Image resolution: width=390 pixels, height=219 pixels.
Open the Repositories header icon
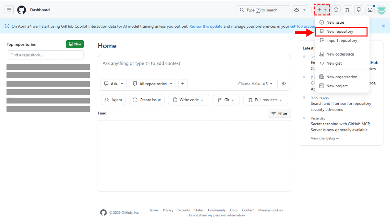pyautogui.click(x=359, y=10)
